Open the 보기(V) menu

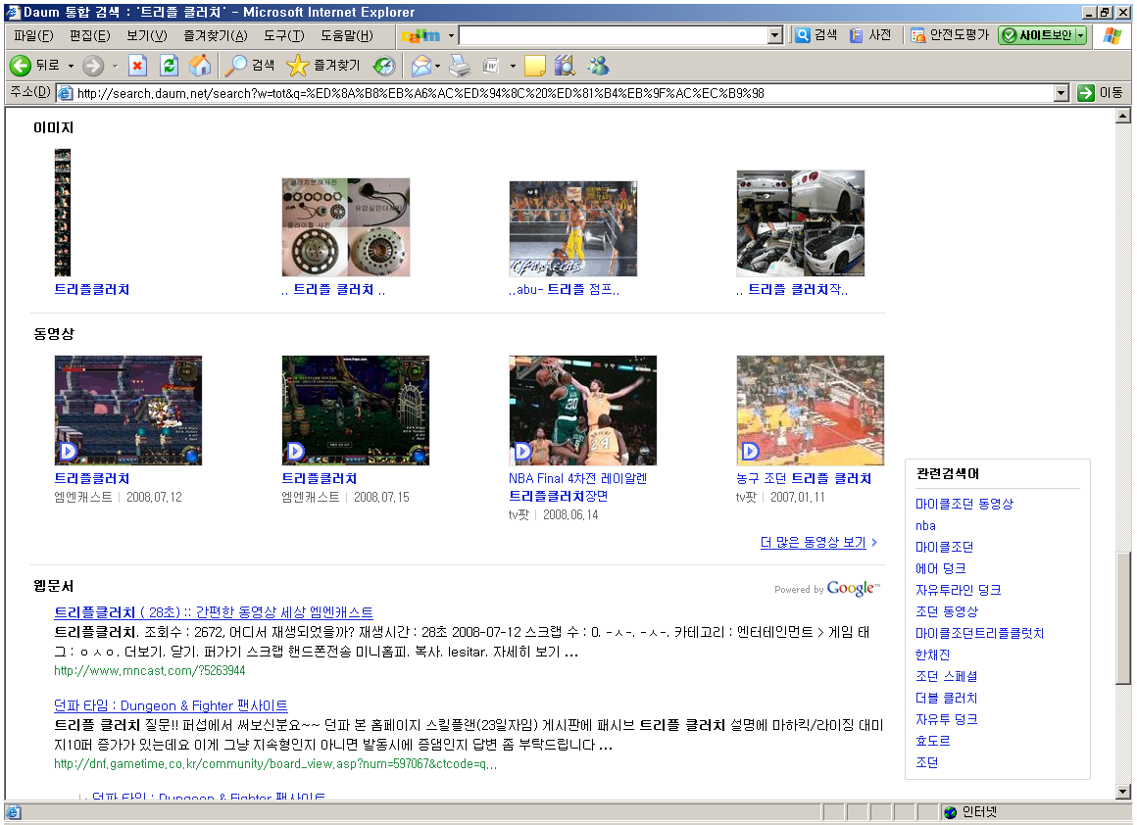[x=146, y=35]
